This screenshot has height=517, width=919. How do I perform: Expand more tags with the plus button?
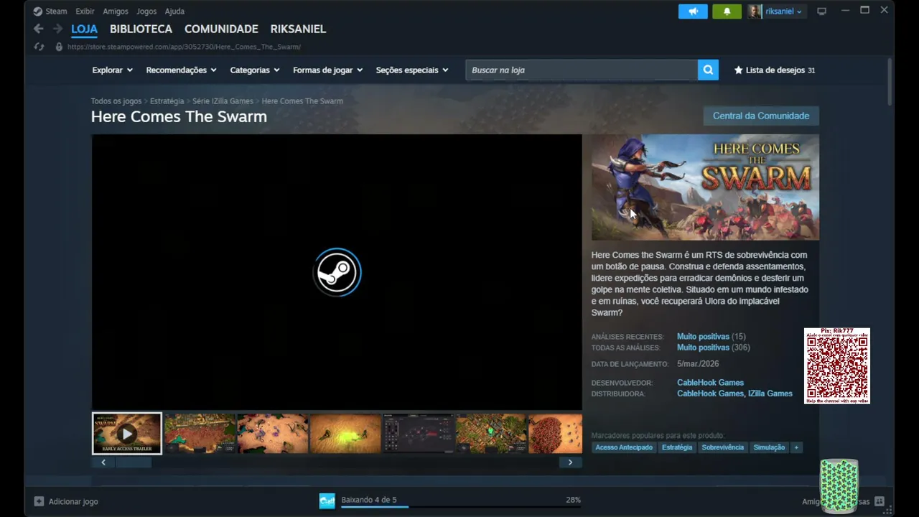click(796, 447)
